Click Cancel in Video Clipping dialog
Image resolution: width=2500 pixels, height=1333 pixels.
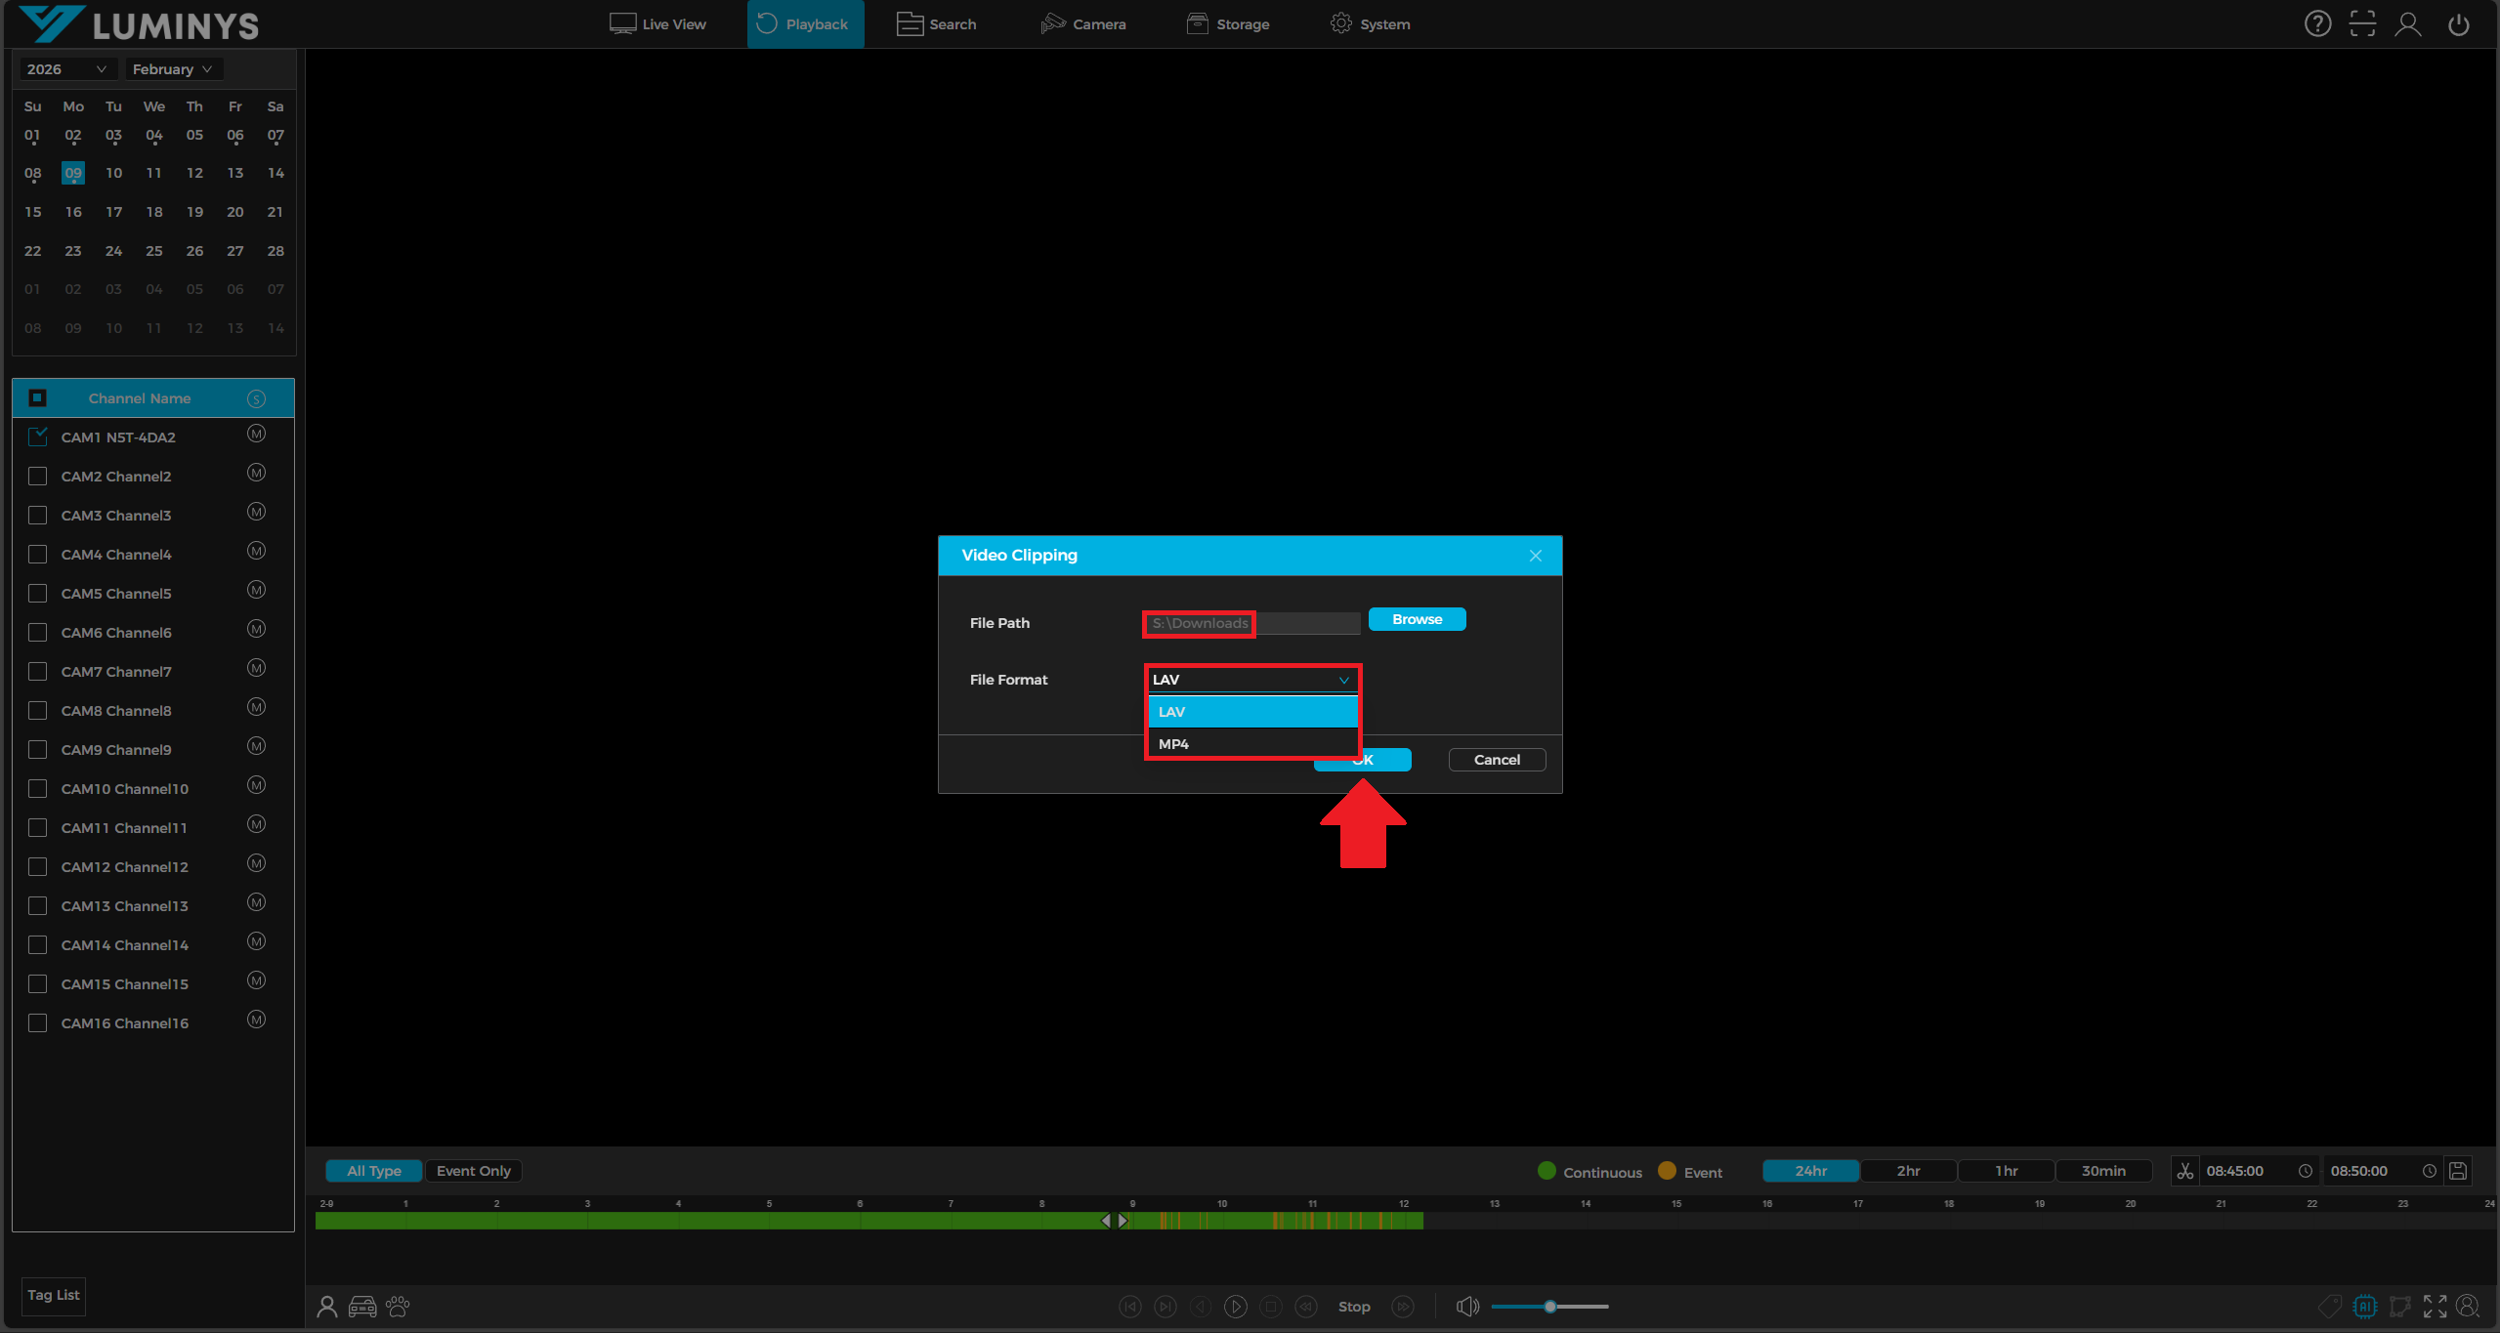[1496, 760]
